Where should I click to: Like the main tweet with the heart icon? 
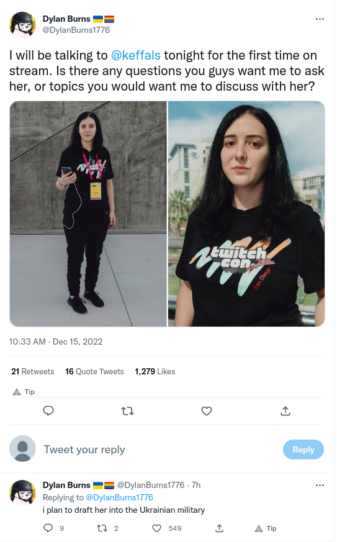[x=206, y=410]
